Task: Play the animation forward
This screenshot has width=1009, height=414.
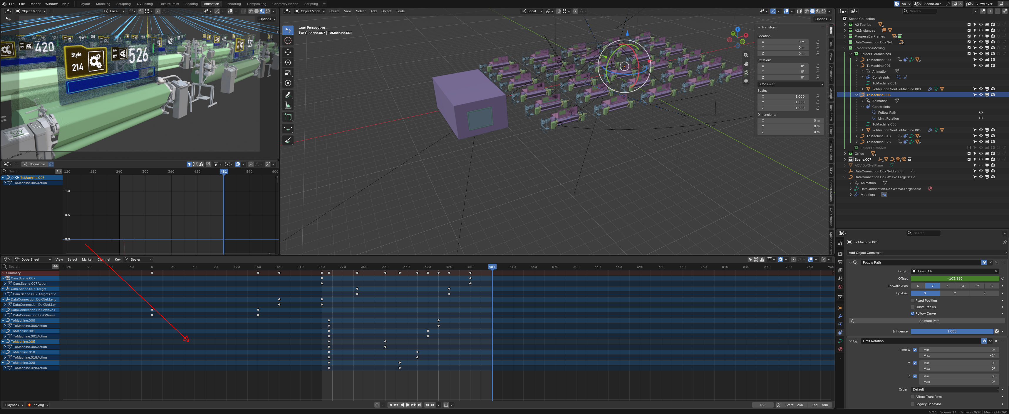Action: [x=408, y=405]
